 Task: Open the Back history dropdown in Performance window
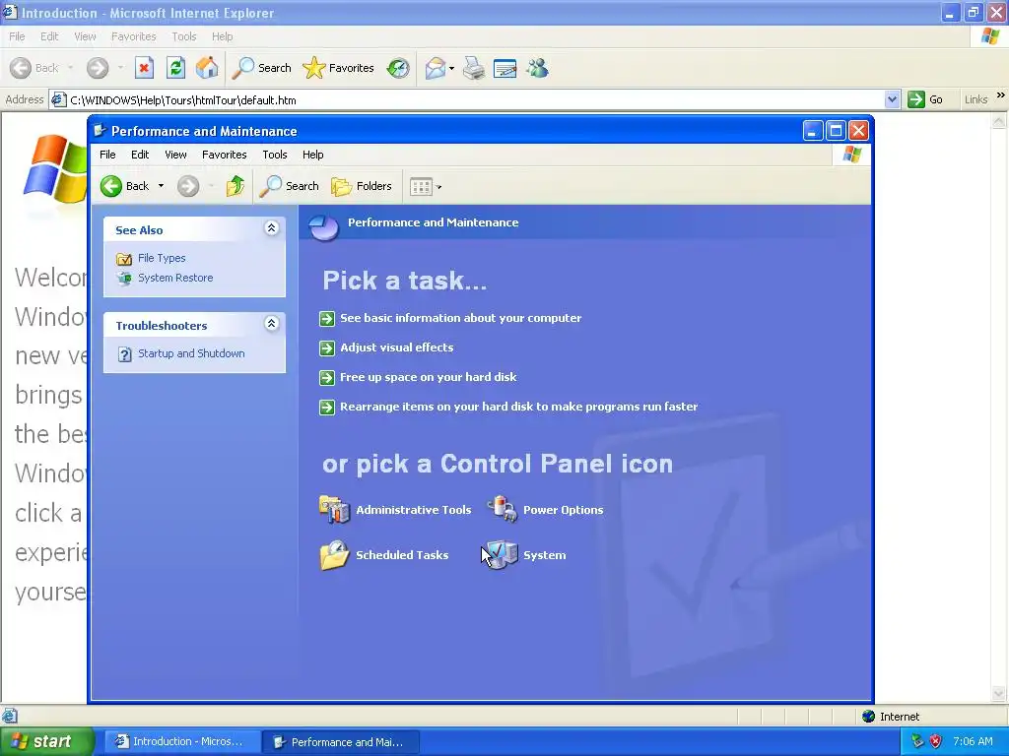(161, 186)
